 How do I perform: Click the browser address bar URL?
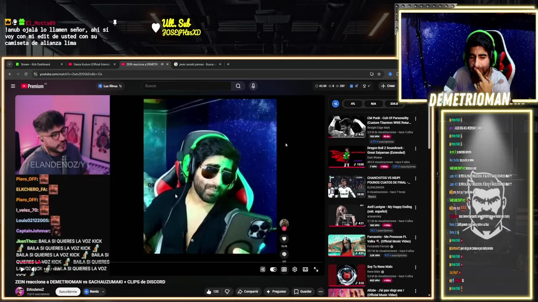pos(71,74)
